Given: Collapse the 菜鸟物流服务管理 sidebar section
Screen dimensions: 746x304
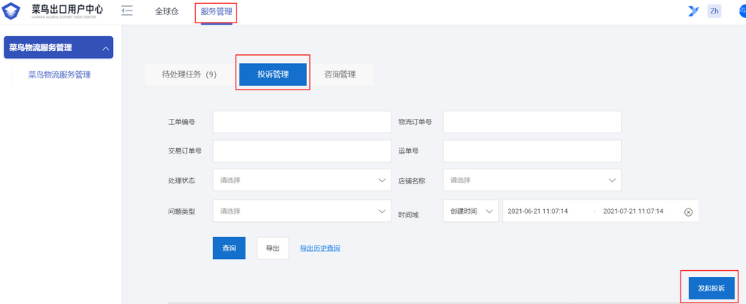Looking at the screenshot, I should 106,48.
